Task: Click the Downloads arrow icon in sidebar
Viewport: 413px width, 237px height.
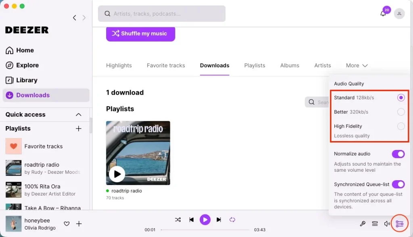Action: click(x=10, y=96)
